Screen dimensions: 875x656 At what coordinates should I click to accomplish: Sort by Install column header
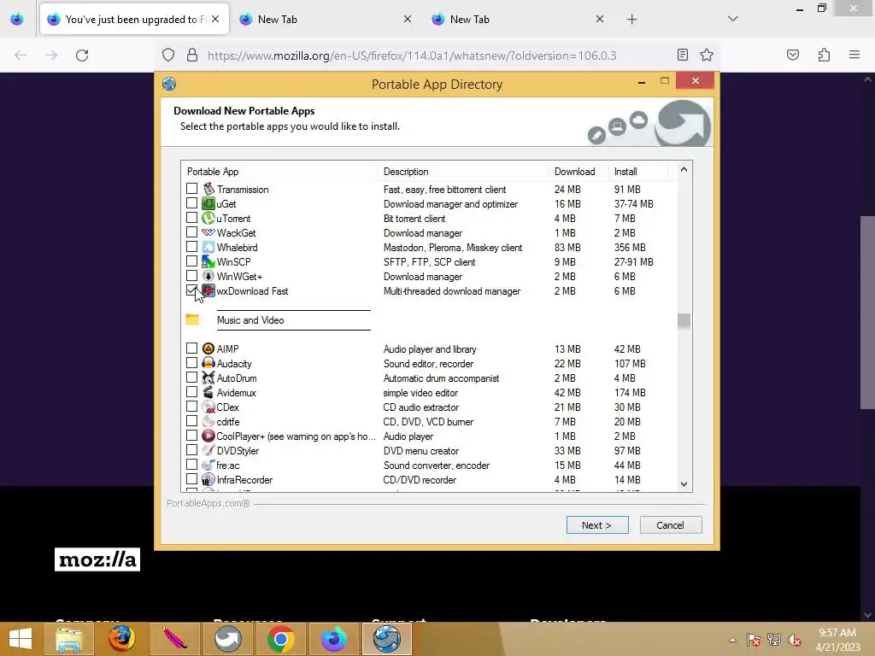638,171
